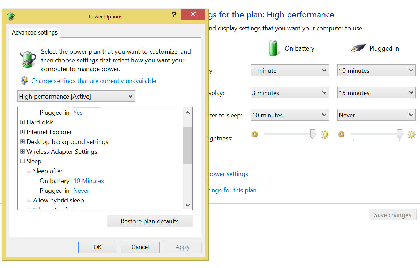Click the On battery battery icon
This screenshot has height=268, width=420.
(x=274, y=48)
